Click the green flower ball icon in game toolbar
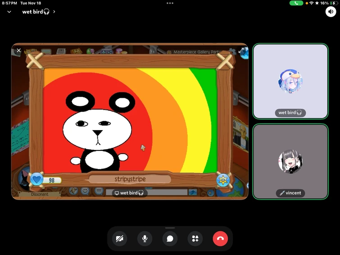The image size is (340, 255). pyautogui.click(x=91, y=51)
